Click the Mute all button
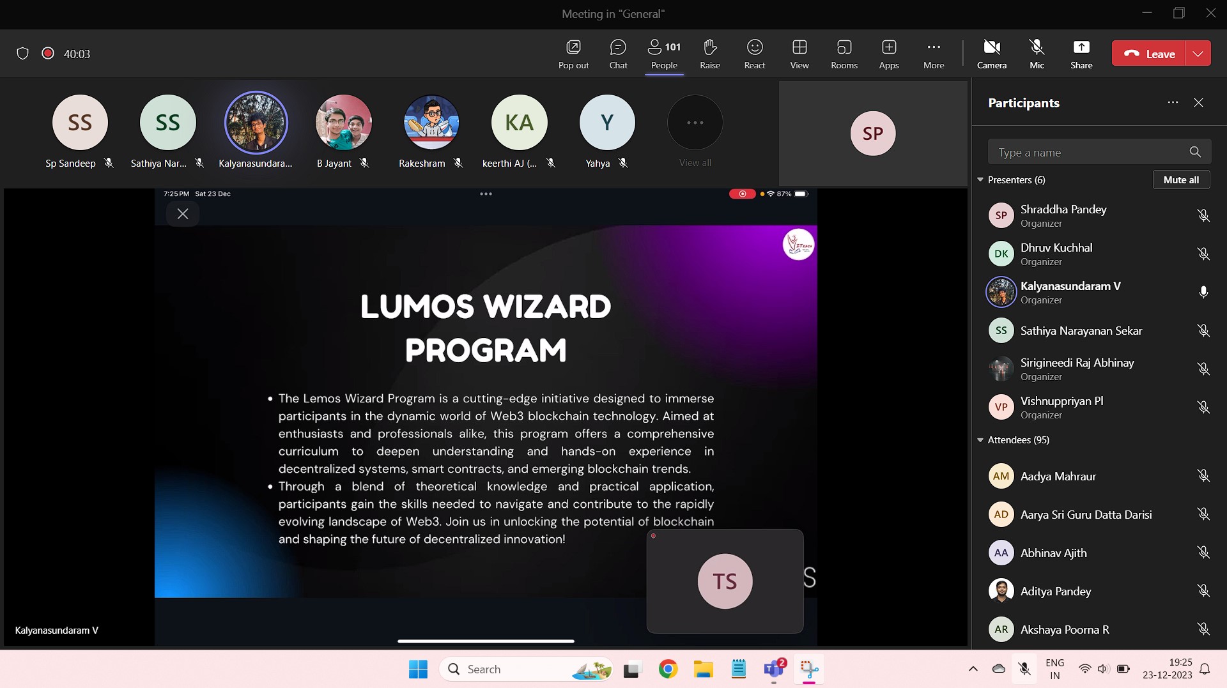Image resolution: width=1227 pixels, height=688 pixels. [x=1180, y=180]
